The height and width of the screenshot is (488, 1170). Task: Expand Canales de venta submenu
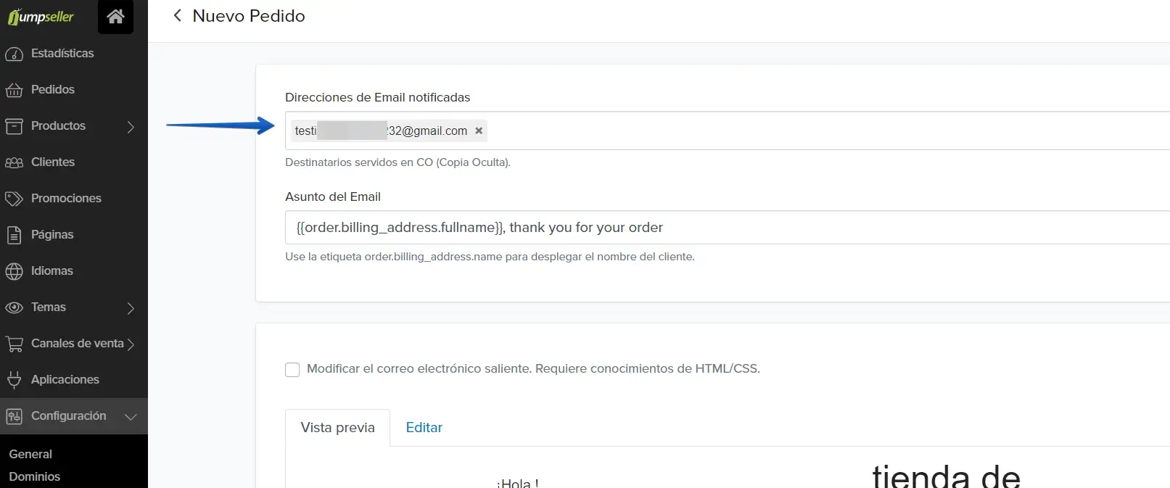point(131,344)
